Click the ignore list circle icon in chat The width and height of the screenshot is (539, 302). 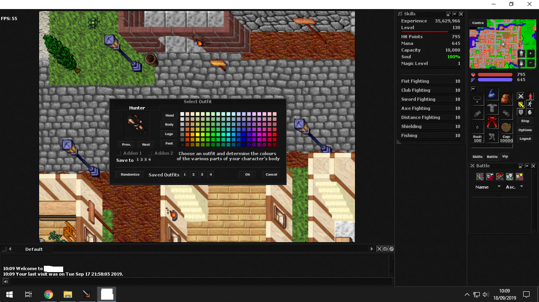pos(391,249)
